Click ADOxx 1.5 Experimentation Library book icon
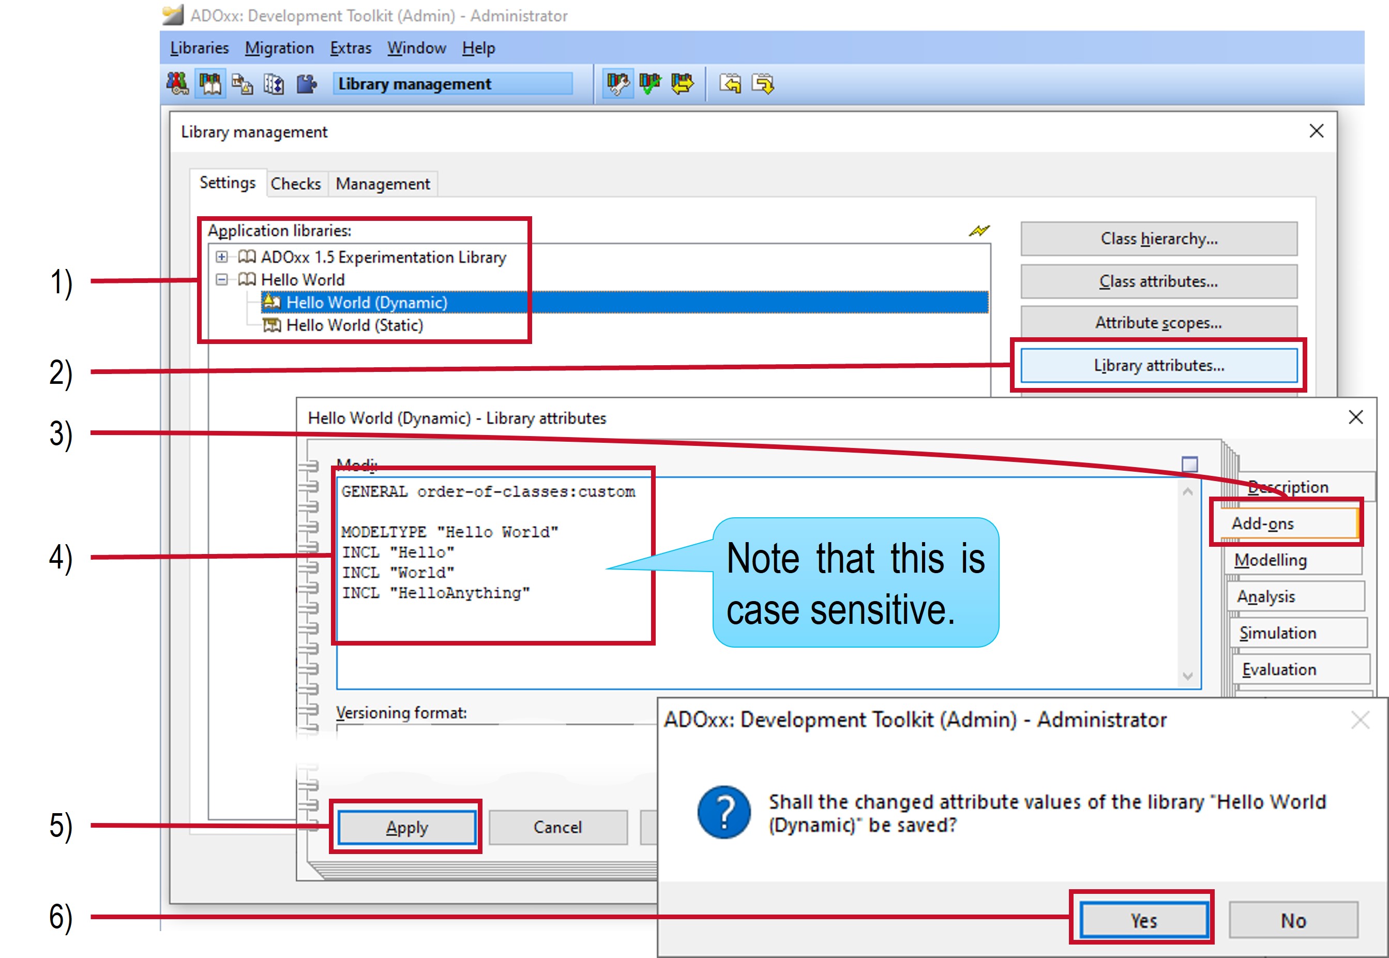This screenshot has height=958, width=1389. point(247,257)
